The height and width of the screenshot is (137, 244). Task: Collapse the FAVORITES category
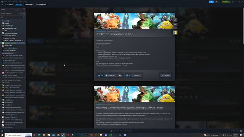tap(5, 21)
